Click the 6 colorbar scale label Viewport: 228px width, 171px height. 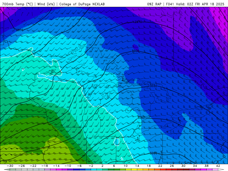[x=114, y=166]
